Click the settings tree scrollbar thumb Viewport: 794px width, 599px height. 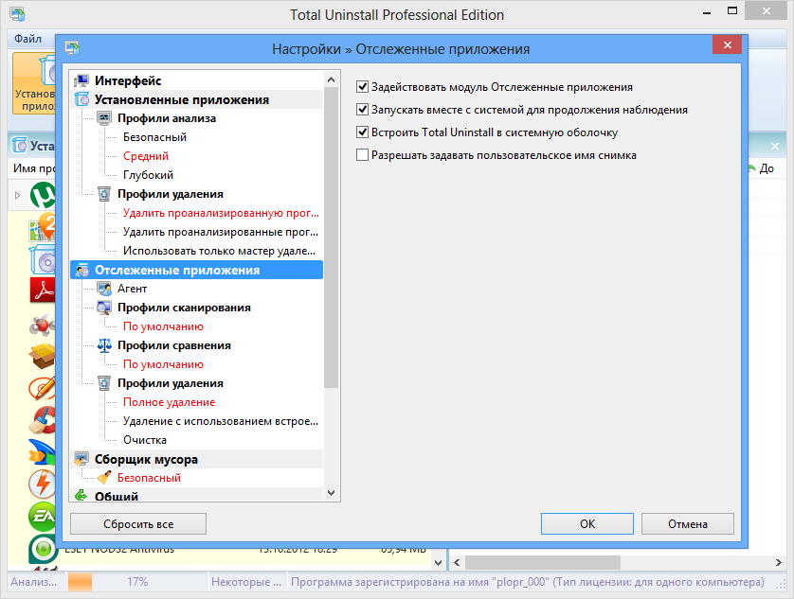332,238
